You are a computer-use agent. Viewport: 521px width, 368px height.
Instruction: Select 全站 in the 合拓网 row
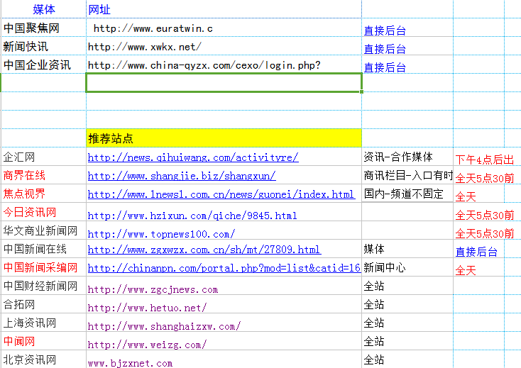pyautogui.click(x=407, y=304)
